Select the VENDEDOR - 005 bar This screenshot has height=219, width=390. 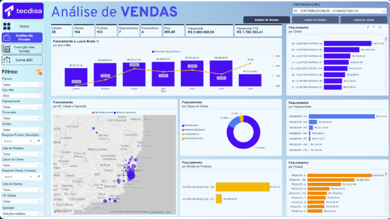(x=313, y=122)
